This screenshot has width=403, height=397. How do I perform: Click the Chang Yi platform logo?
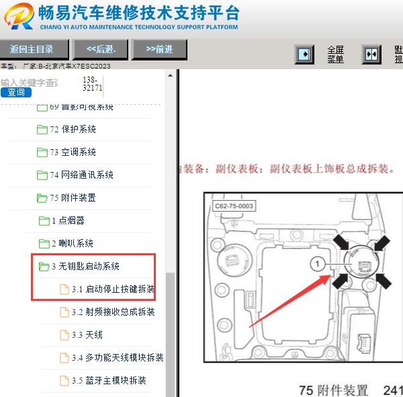click(19, 16)
